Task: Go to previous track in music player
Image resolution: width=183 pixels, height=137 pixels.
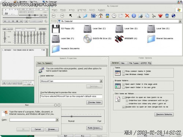Action: pyautogui.click(x=5, y=21)
